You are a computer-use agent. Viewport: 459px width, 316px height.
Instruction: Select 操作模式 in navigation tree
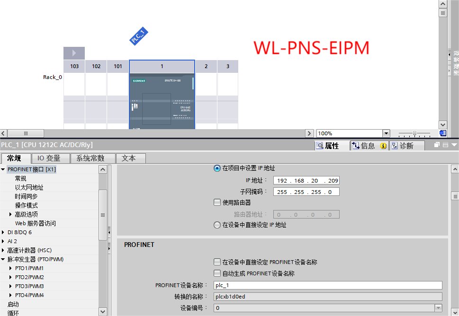coord(27,205)
